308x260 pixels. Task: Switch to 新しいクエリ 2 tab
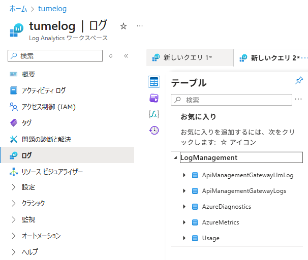271,58
